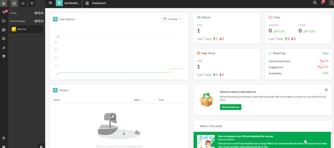
Task: Open the chat messaging sidebar icon
Action: pyautogui.click(x=4, y=21)
